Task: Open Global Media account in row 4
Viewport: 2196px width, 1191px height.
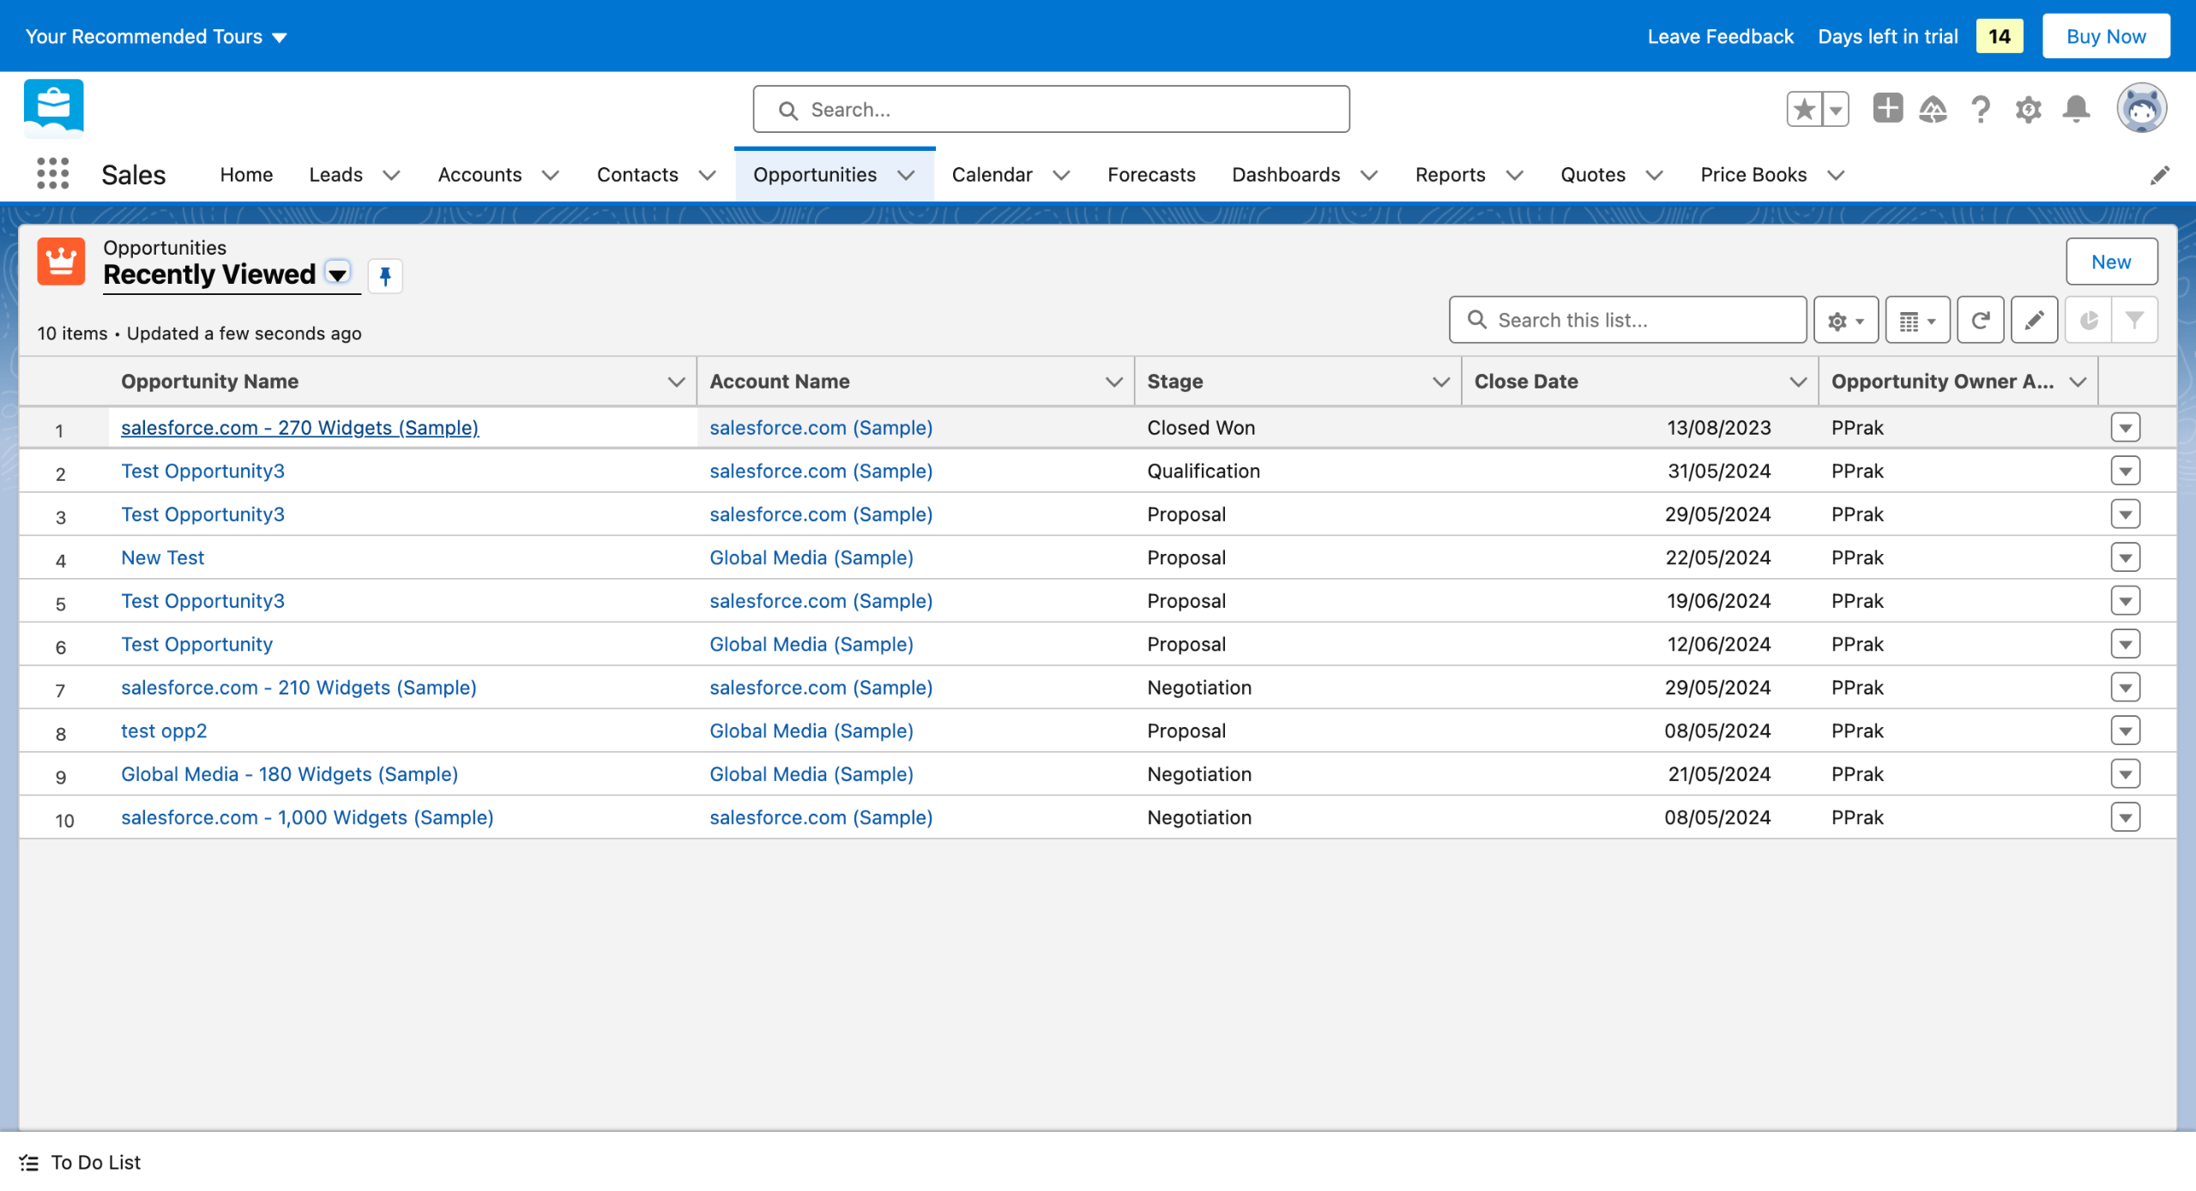Action: (811, 557)
